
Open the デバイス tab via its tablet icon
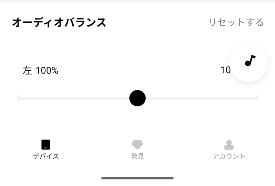tap(46, 145)
